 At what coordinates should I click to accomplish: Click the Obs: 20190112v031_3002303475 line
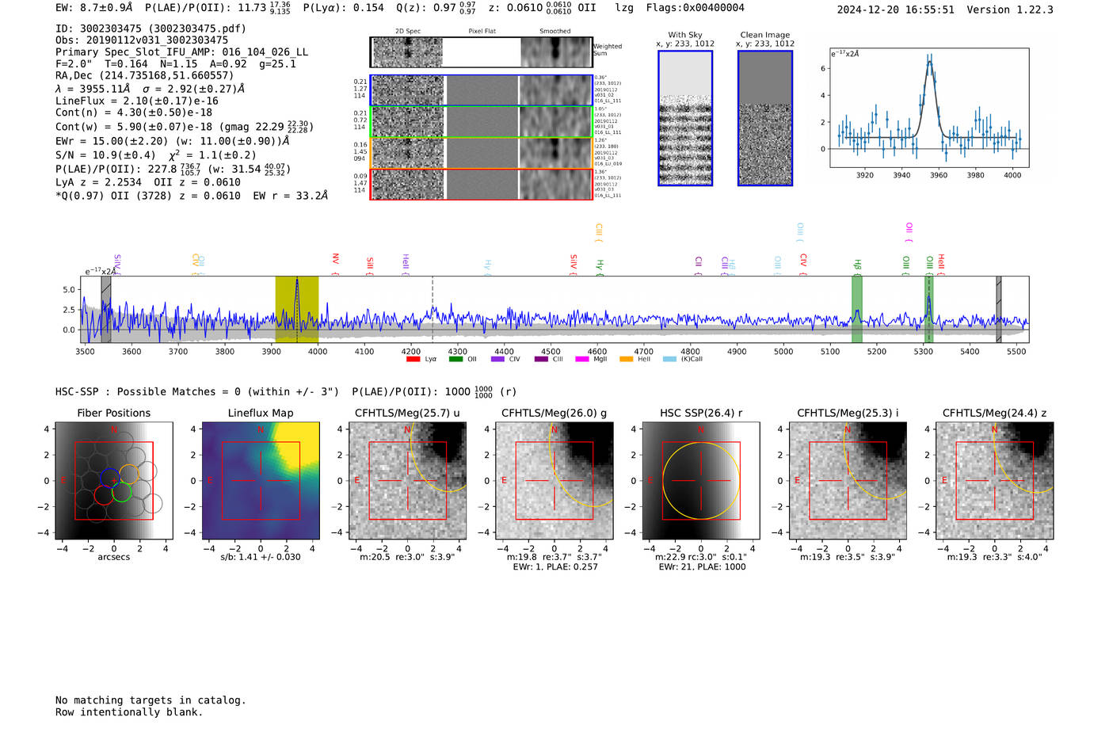pyautogui.click(x=142, y=40)
